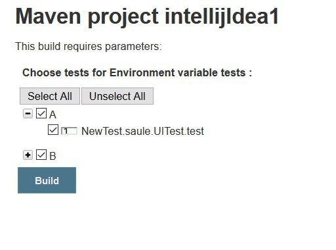Uncheck the checkbox for group A
This screenshot has width=336, height=250.
(x=41, y=113)
